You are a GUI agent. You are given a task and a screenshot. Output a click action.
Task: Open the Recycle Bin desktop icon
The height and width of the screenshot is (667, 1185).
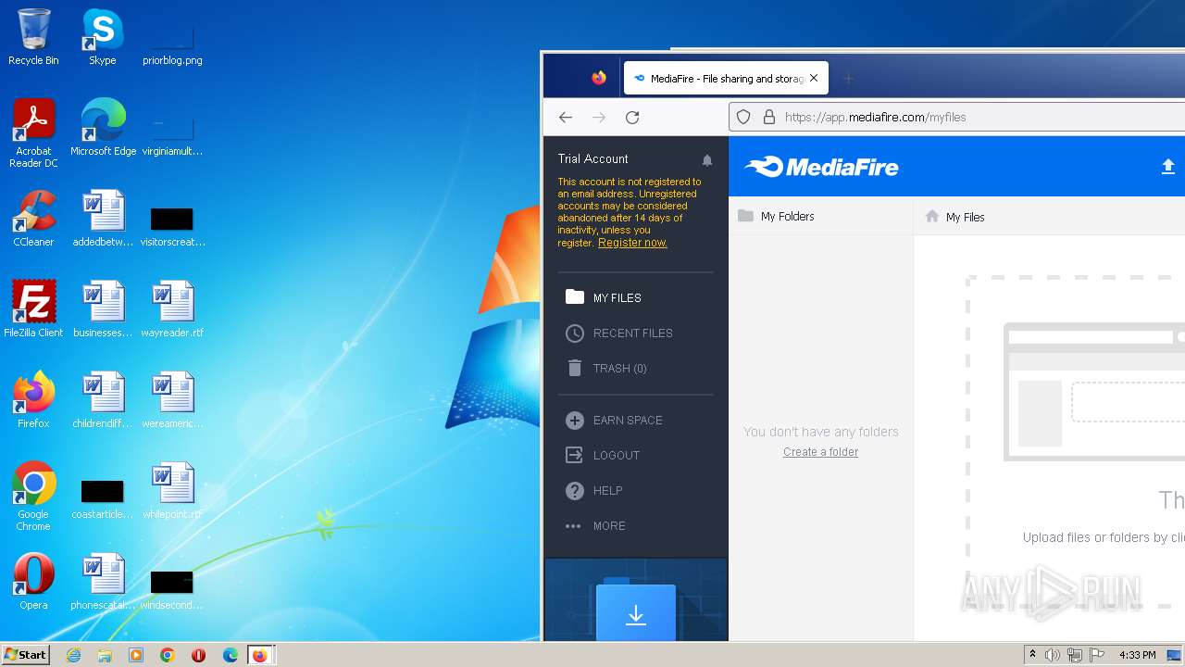tap(33, 37)
